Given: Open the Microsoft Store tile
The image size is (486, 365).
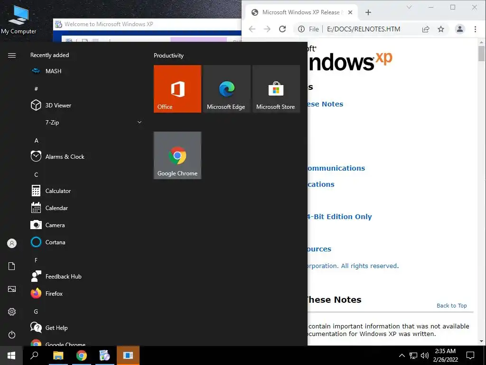Looking at the screenshot, I should click(276, 89).
